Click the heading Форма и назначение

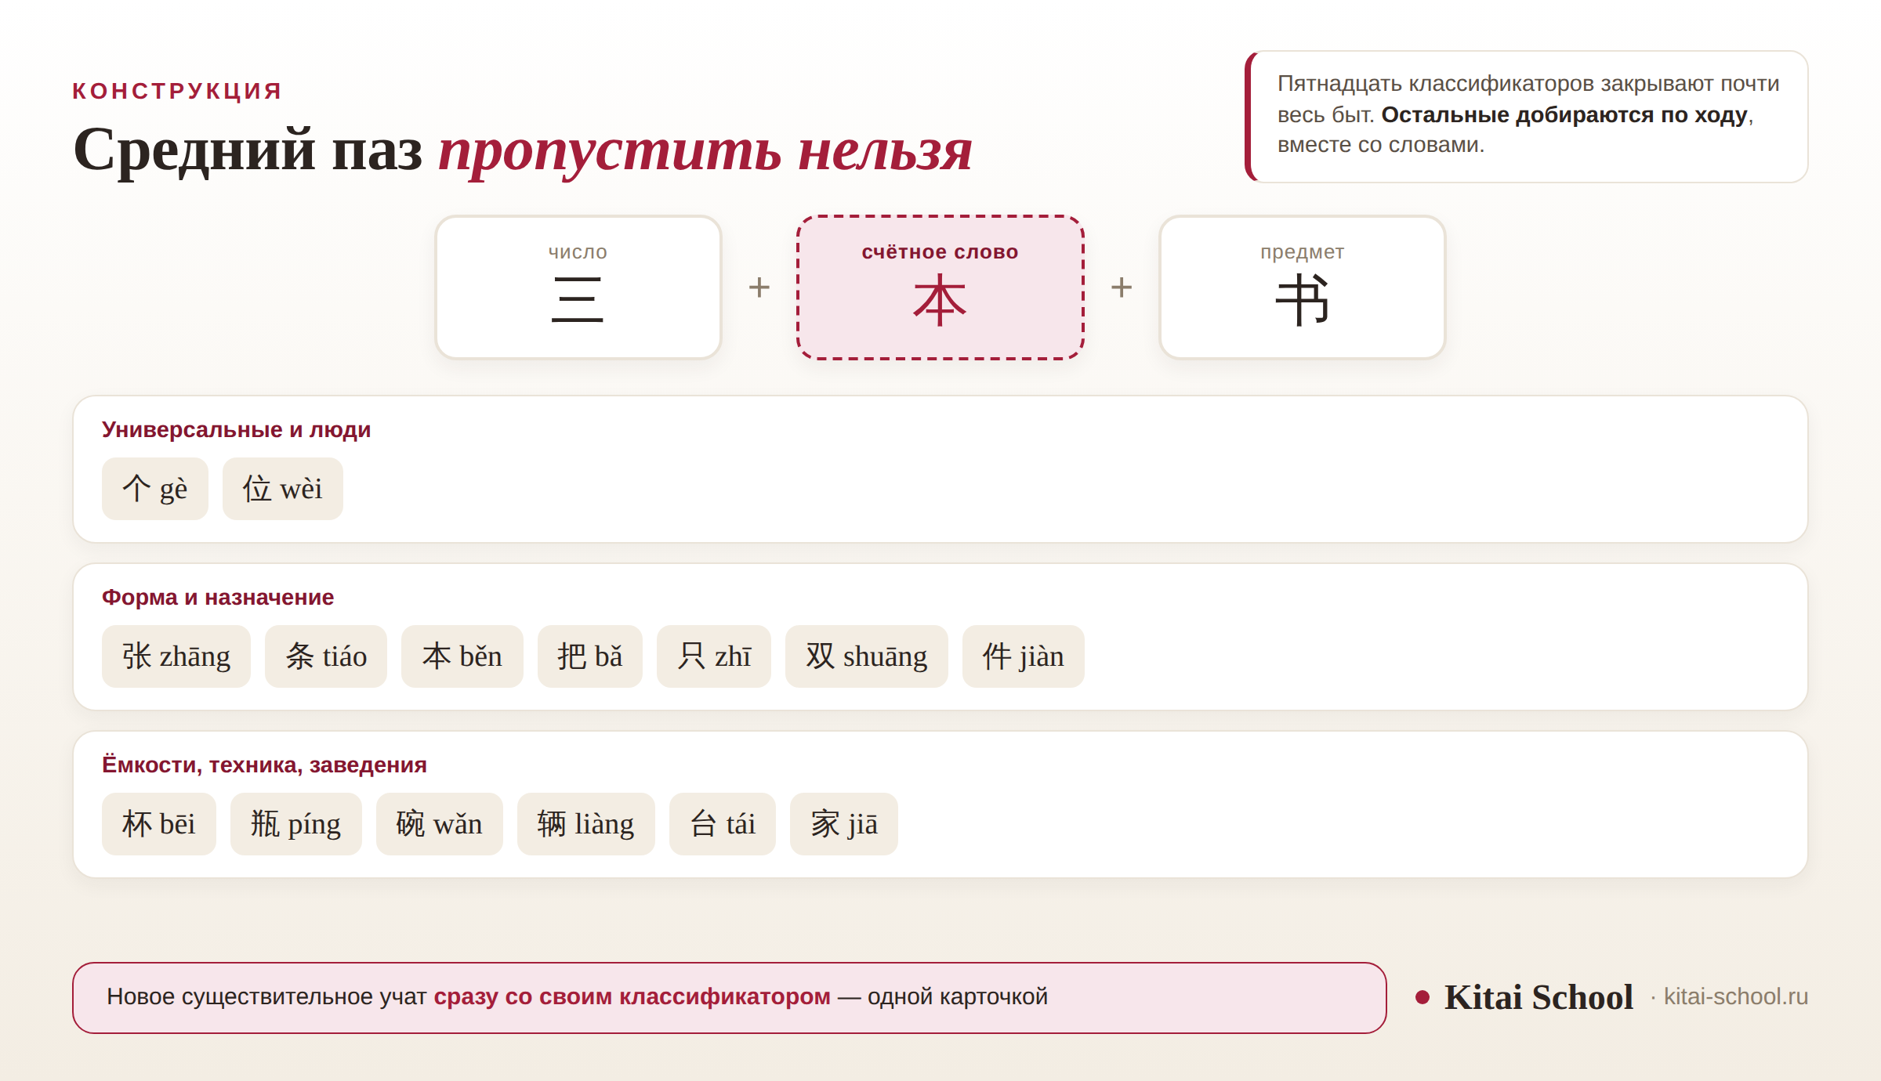tap(218, 597)
